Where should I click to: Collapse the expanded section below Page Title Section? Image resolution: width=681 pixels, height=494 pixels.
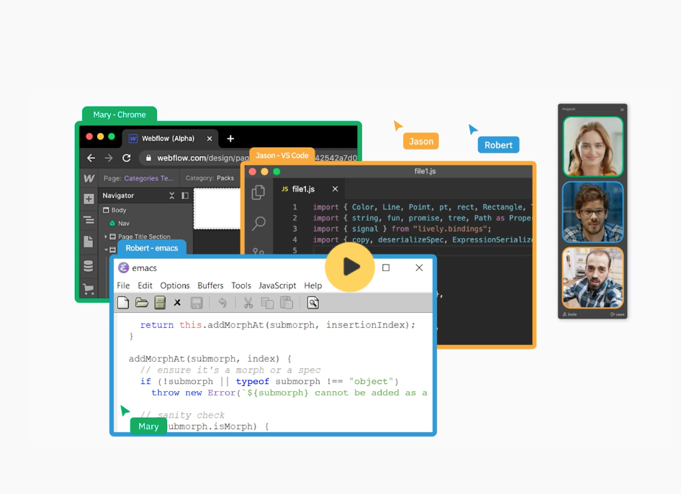(106, 250)
